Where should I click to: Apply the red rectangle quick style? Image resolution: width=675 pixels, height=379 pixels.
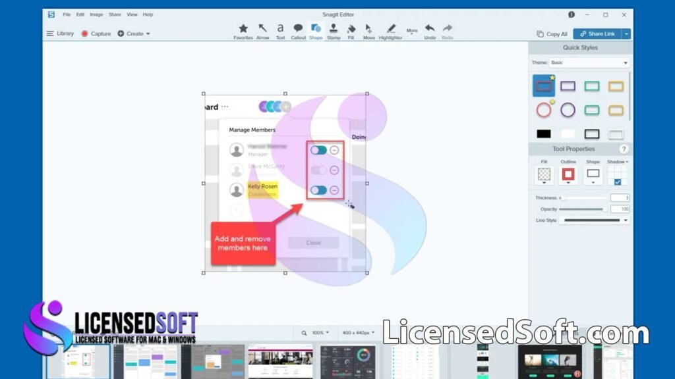coord(544,86)
